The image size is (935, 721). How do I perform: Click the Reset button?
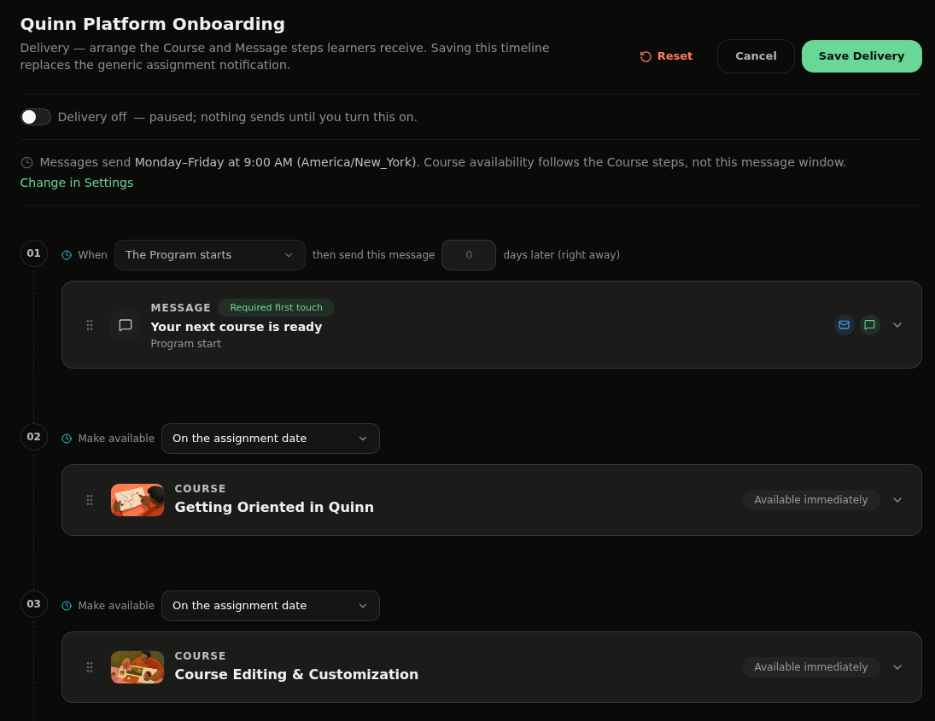[666, 56]
